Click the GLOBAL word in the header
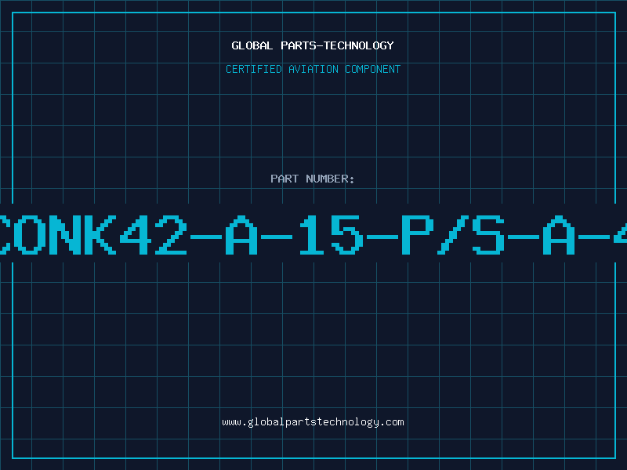The width and height of the screenshot is (627, 470). [252, 45]
